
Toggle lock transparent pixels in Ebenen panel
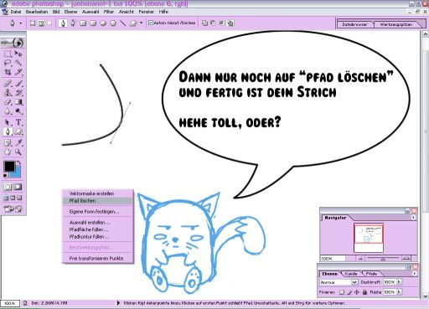coord(342,292)
